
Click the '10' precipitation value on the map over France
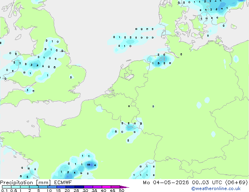88,165
